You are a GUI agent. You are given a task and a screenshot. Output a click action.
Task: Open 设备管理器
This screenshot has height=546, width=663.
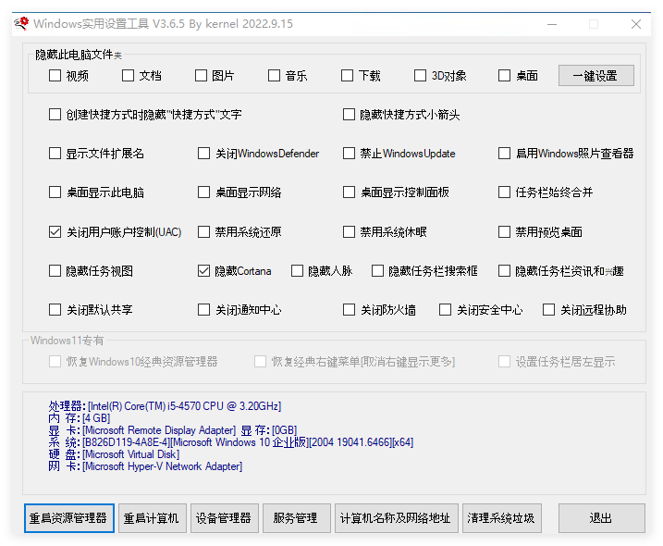224,518
